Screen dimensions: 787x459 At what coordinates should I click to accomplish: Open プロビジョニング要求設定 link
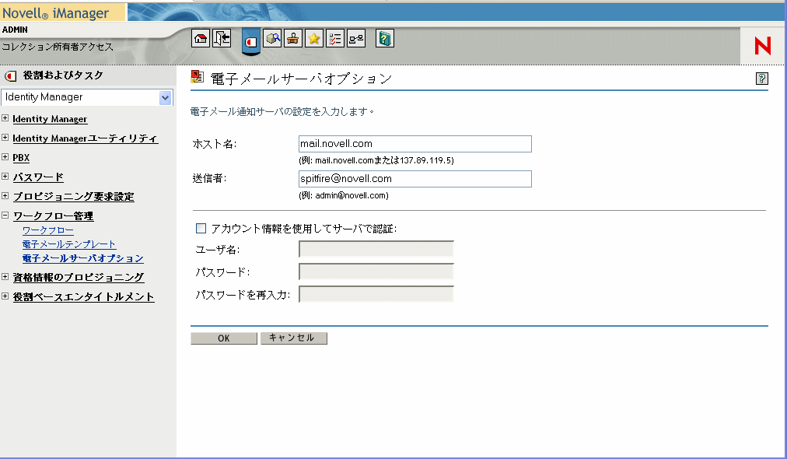click(73, 196)
